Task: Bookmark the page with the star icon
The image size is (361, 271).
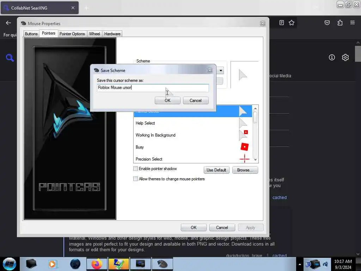Action: (292, 23)
